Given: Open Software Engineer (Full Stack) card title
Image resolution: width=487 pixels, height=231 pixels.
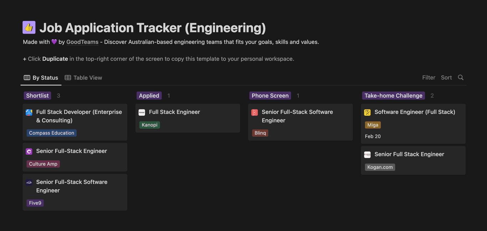Looking at the screenshot, I should coord(415,112).
